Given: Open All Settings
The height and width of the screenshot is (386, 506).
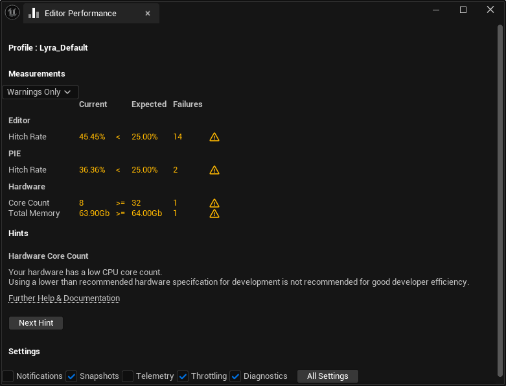Looking at the screenshot, I should 328,376.
